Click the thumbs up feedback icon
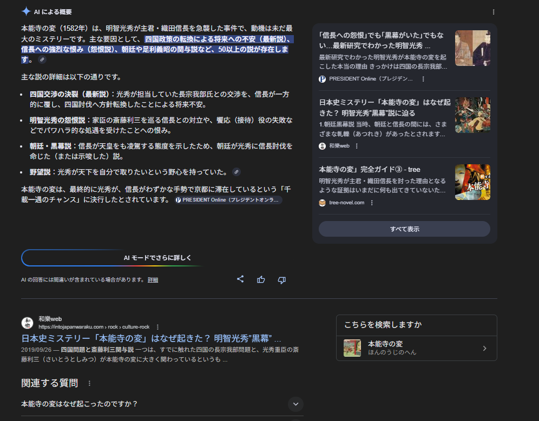539x421 pixels. tap(261, 279)
